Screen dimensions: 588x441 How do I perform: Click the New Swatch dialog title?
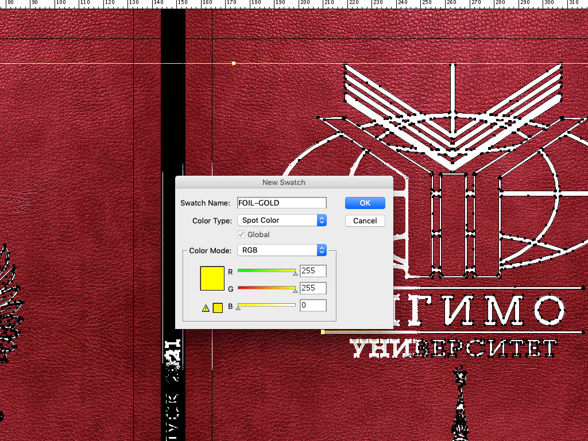click(284, 182)
